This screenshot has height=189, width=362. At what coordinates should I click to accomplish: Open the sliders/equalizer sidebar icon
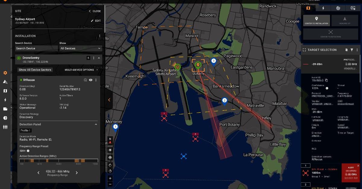point(5,127)
